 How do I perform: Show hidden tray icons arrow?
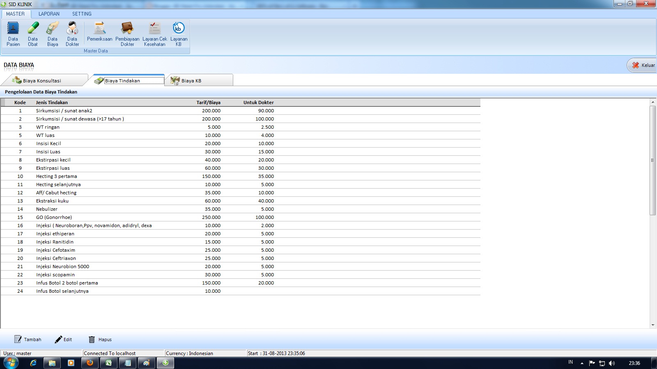click(x=582, y=363)
